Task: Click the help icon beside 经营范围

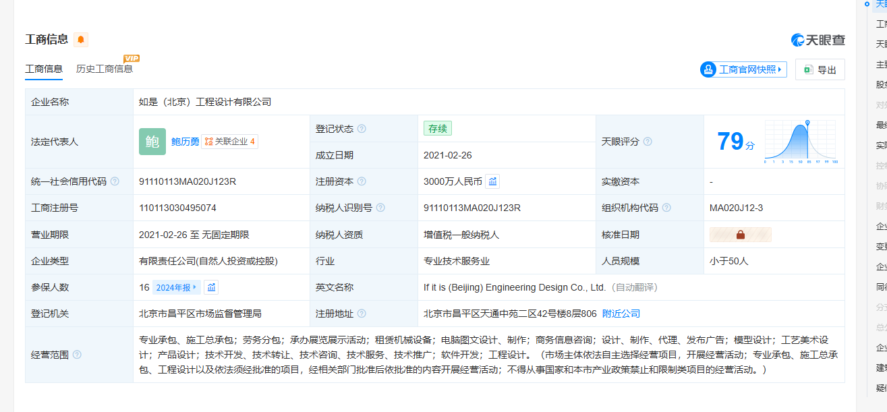Action: (x=77, y=355)
